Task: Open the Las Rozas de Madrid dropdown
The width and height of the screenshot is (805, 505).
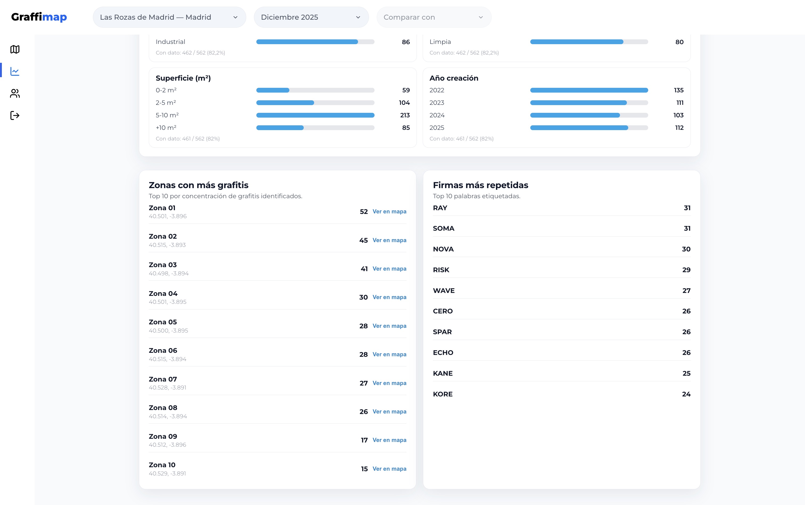Action: [x=169, y=17]
